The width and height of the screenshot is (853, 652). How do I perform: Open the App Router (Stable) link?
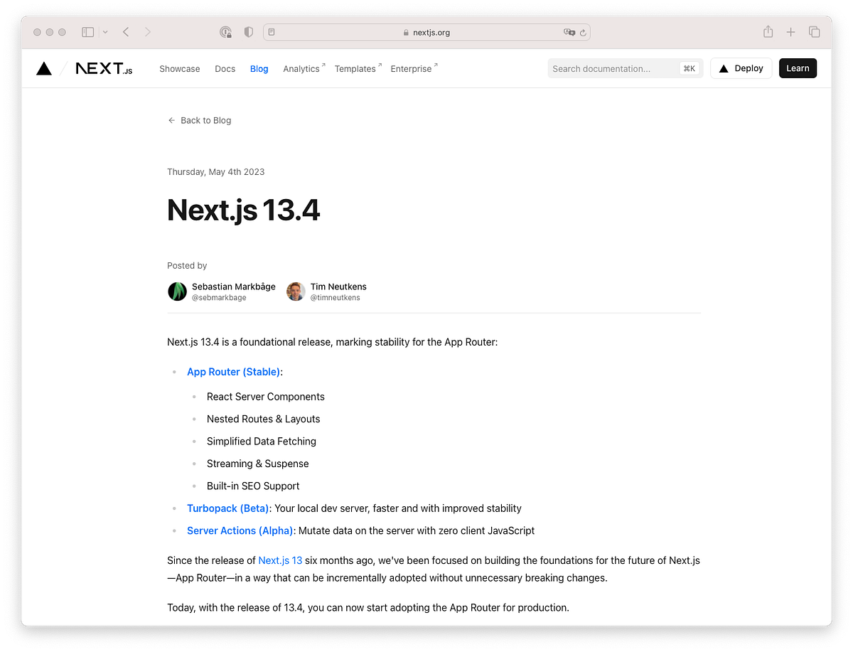coord(232,371)
